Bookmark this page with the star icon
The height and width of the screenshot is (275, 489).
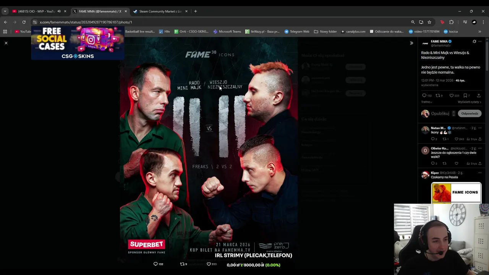click(x=429, y=22)
